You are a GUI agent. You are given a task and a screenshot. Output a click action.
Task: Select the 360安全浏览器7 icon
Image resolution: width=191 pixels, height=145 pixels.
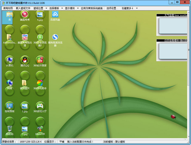40,37
